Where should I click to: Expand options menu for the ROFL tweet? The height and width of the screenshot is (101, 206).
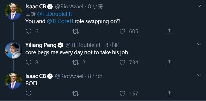tap(199, 75)
